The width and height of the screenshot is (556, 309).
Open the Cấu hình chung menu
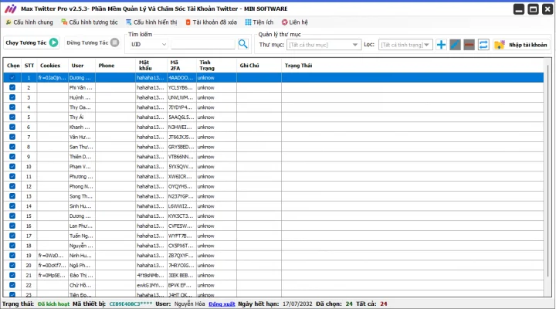29,22
